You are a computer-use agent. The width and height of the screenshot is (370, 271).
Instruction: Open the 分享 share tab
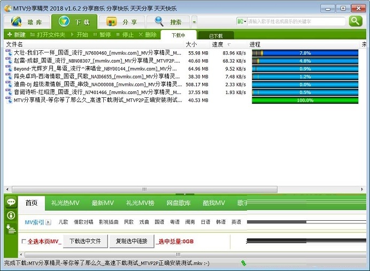[121, 22]
